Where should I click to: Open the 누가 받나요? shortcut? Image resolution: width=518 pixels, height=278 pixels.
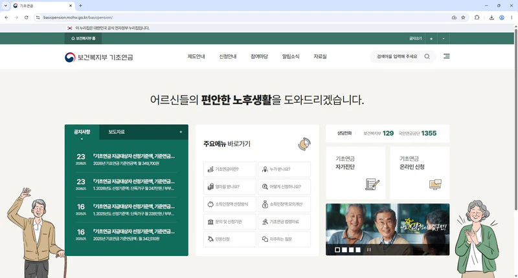click(x=284, y=169)
